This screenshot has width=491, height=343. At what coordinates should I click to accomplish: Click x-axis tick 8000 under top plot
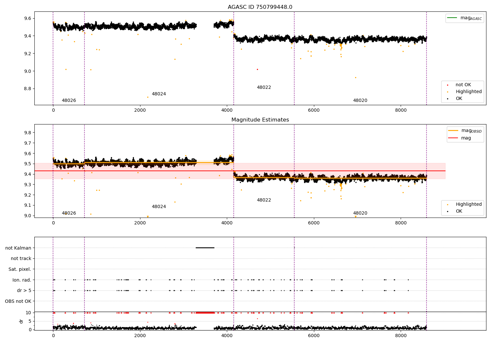pos(401,110)
